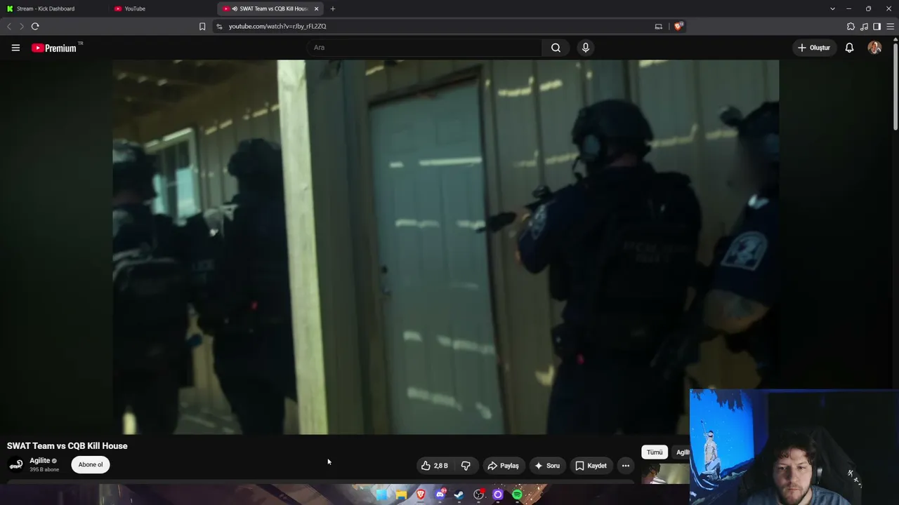
Task: Start voice search with the microphone
Action: [586, 48]
